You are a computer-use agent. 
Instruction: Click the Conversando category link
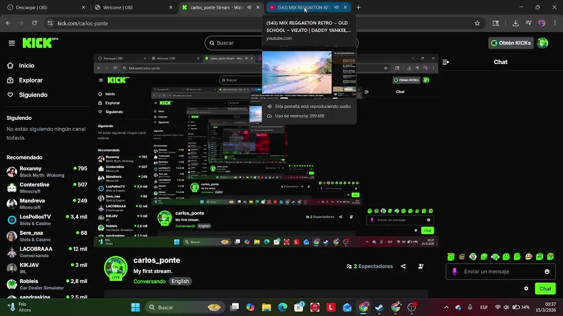pos(150,281)
